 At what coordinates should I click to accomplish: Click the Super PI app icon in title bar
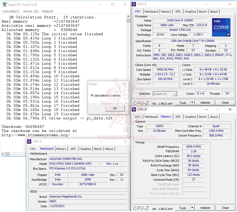tap(4, 4)
